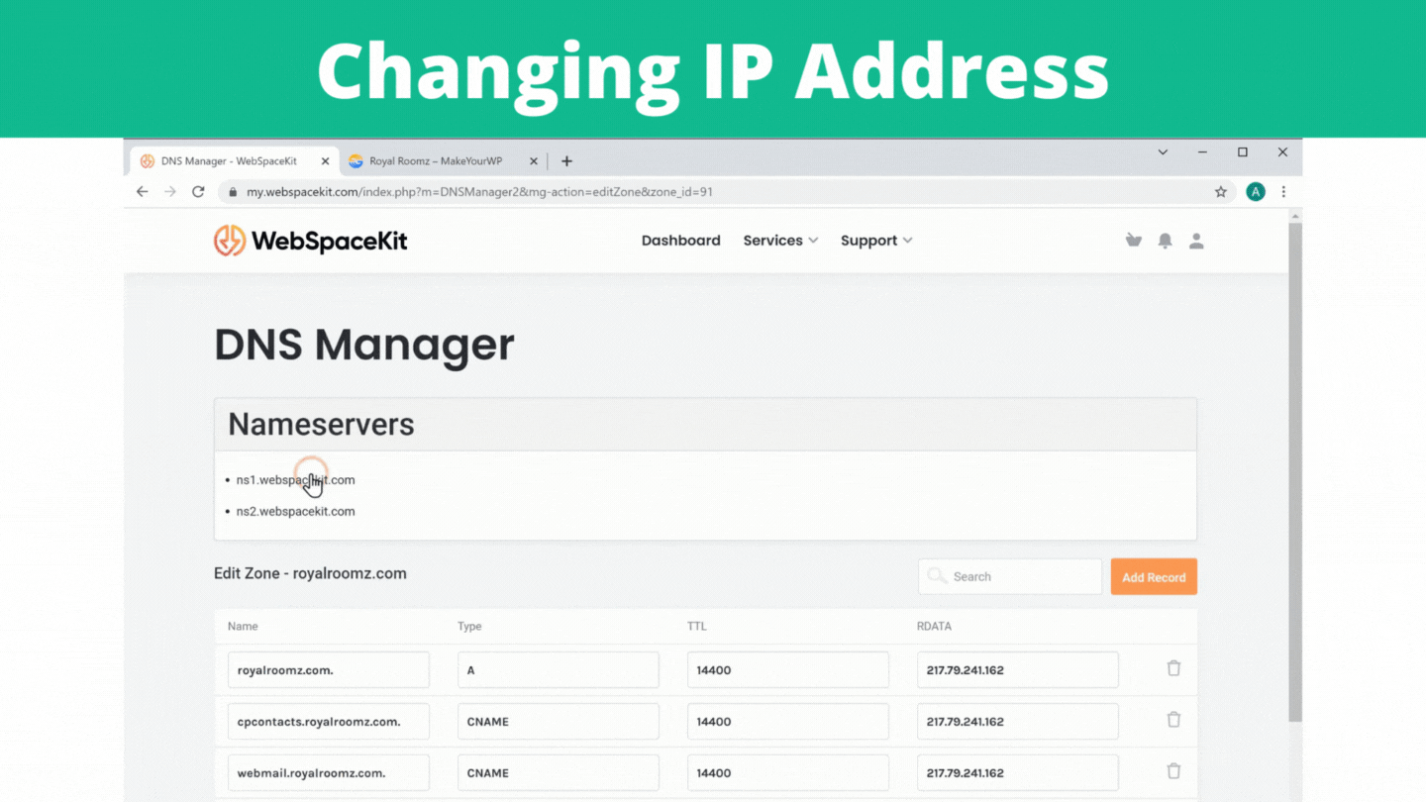The width and height of the screenshot is (1426, 802).
Task: Open Chrome three-dot menu
Action: [x=1283, y=192]
